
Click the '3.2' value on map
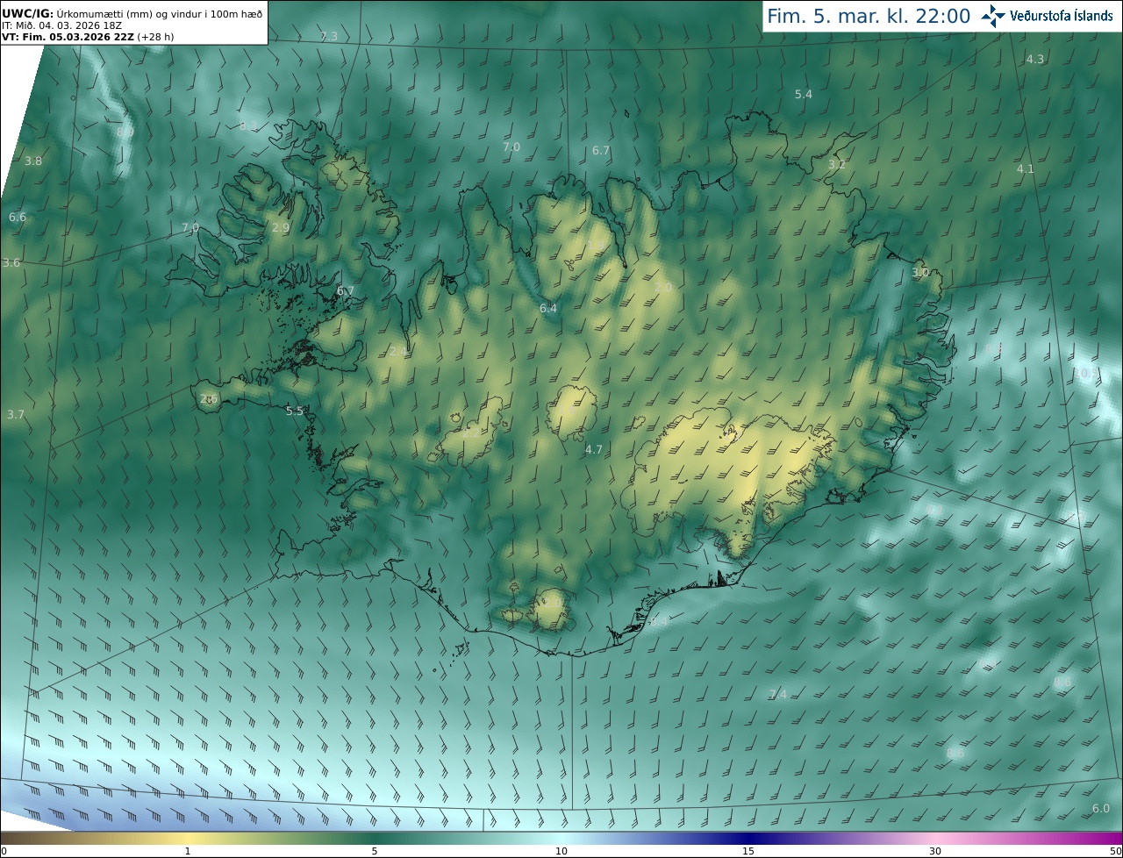[837, 164]
